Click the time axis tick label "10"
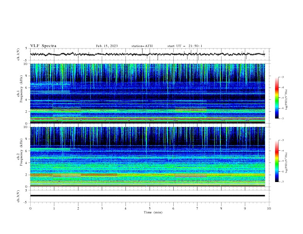 coord(269,208)
